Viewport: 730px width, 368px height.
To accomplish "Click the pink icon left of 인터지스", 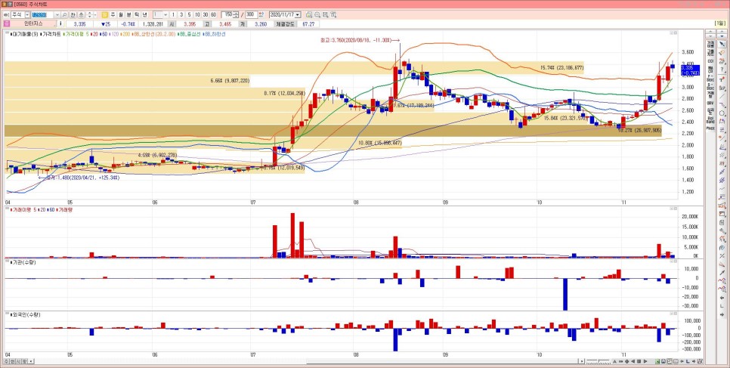I will [7, 23].
